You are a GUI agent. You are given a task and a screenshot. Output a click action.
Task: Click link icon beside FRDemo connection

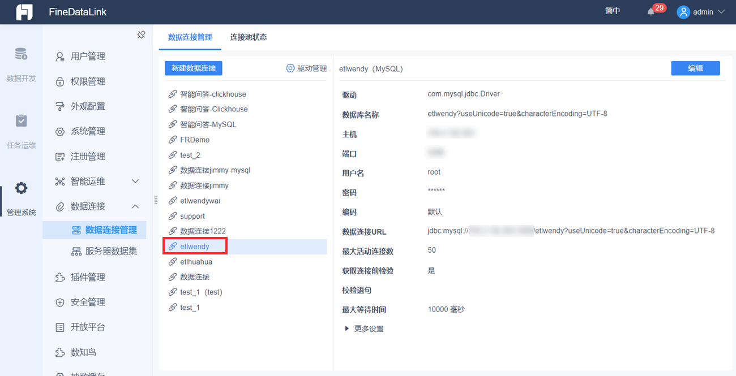click(x=173, y=140)
